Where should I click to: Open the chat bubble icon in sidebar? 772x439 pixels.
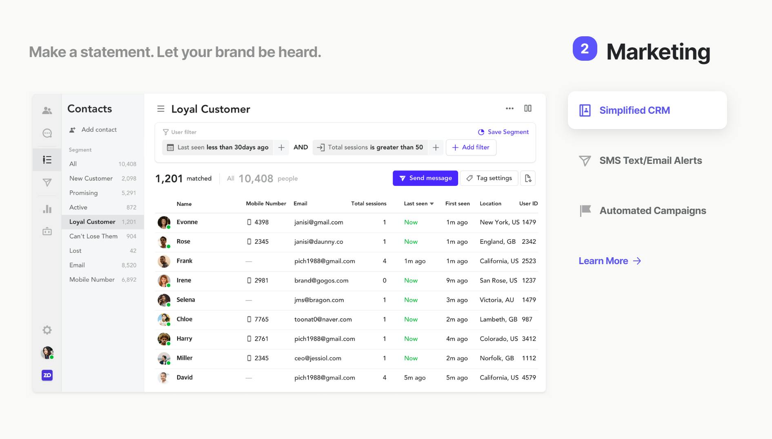point(47,133)
